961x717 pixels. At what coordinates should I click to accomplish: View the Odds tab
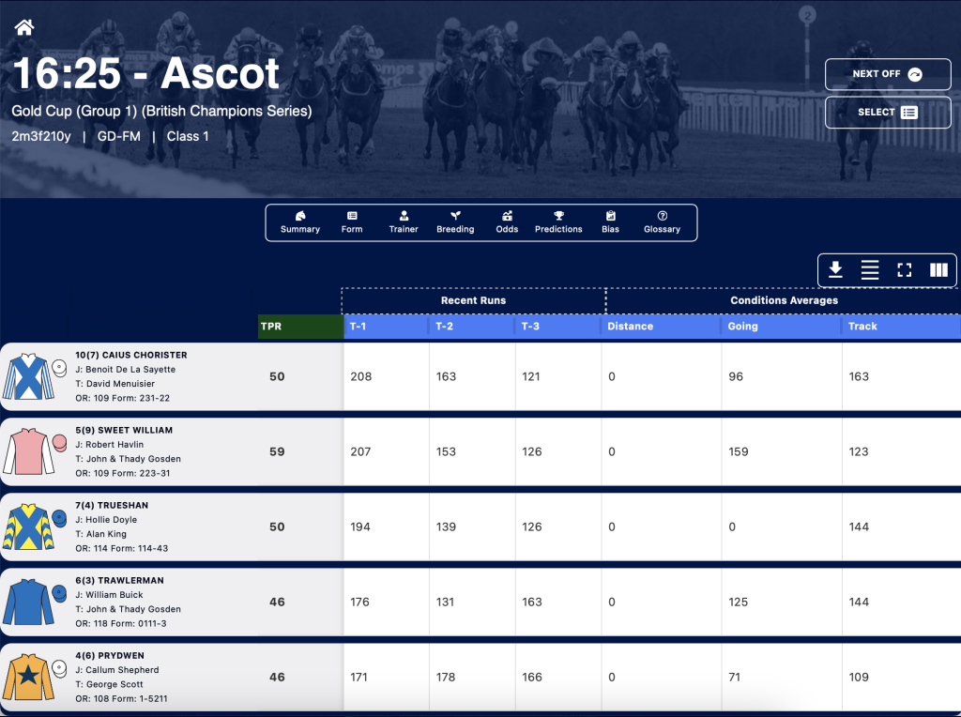(x=507, y=222)
